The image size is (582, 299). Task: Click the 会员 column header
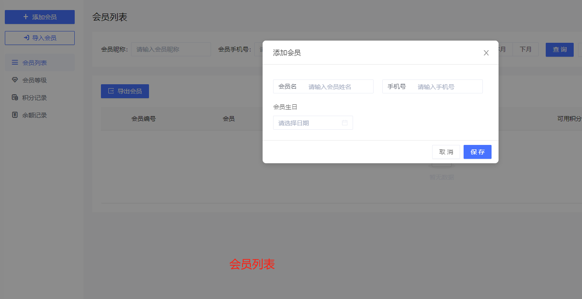coord(229,119)
